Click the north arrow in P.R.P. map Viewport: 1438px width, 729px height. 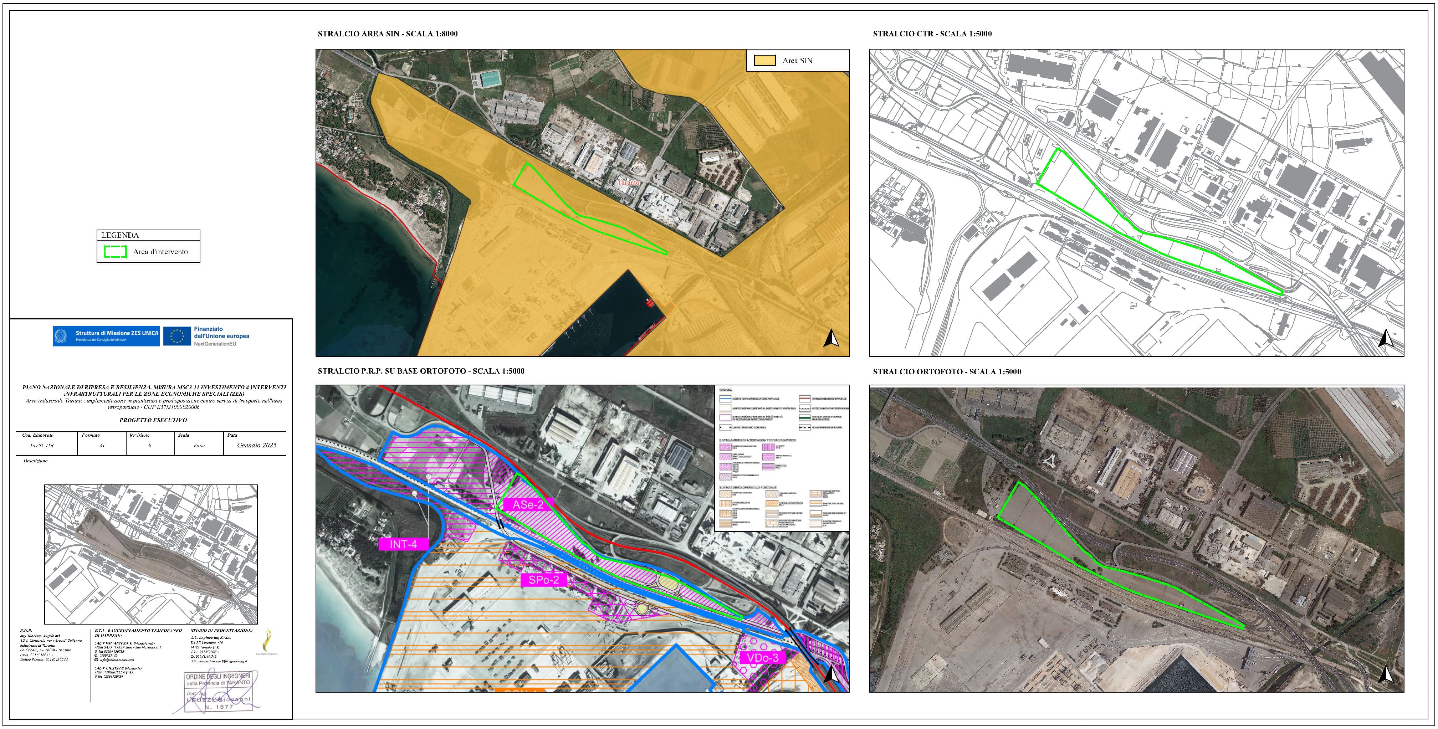click(831, 674)
